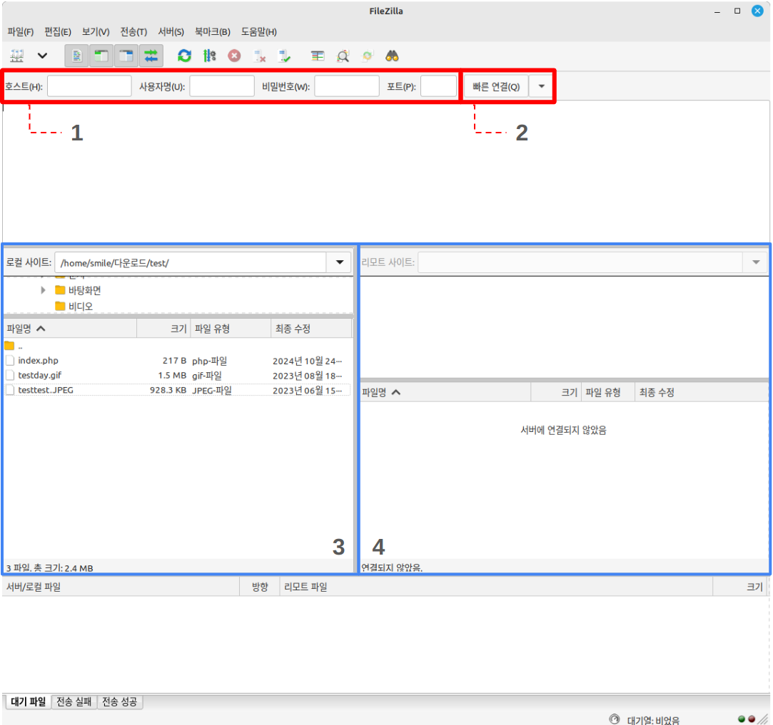Toggle the transfer queue display
Screen dimensions: 773x725
click(x=151, y=56)
